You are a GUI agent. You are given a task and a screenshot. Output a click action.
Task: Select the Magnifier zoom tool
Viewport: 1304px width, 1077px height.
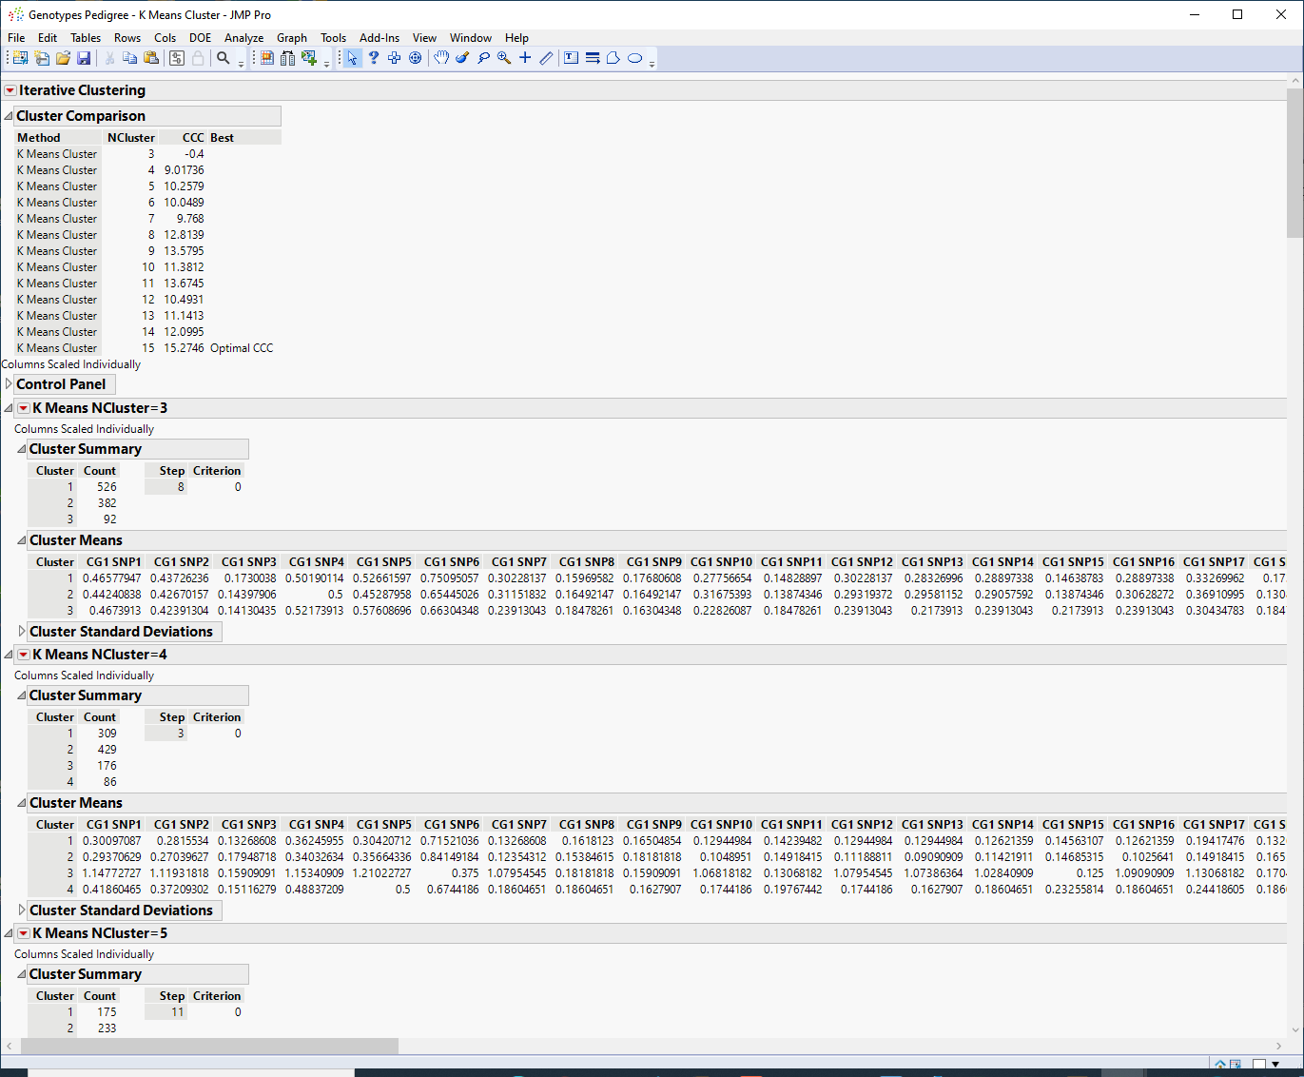tap(504, 58)
